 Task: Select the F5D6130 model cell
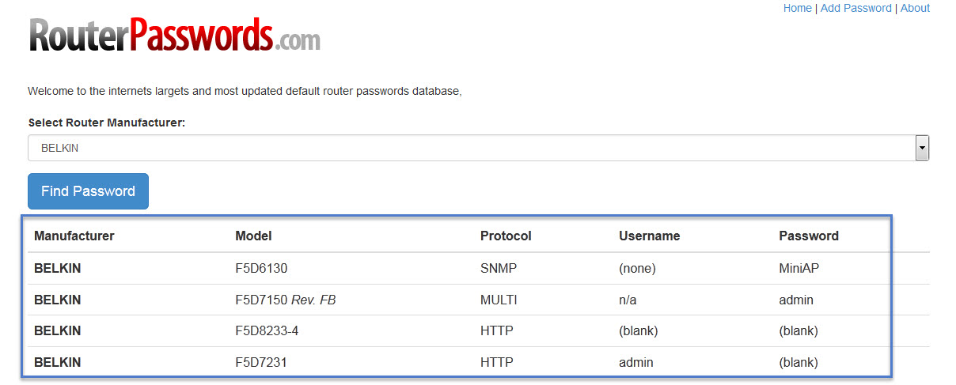261,268
